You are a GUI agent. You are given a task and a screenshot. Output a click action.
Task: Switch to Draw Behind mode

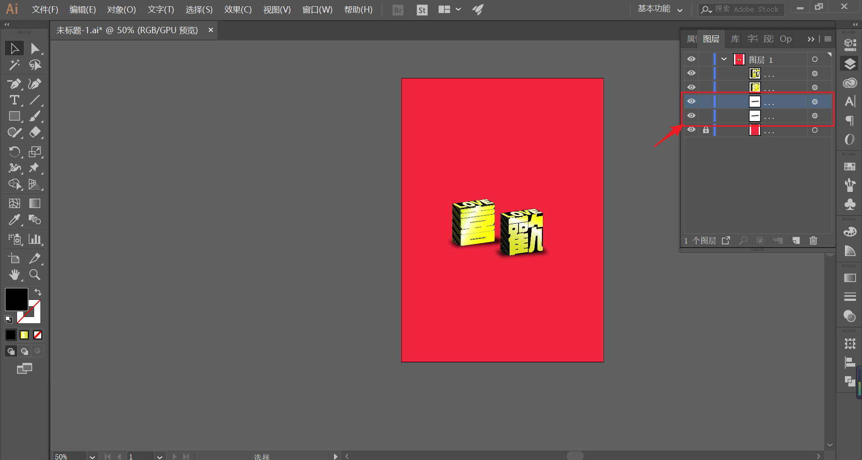24,351
